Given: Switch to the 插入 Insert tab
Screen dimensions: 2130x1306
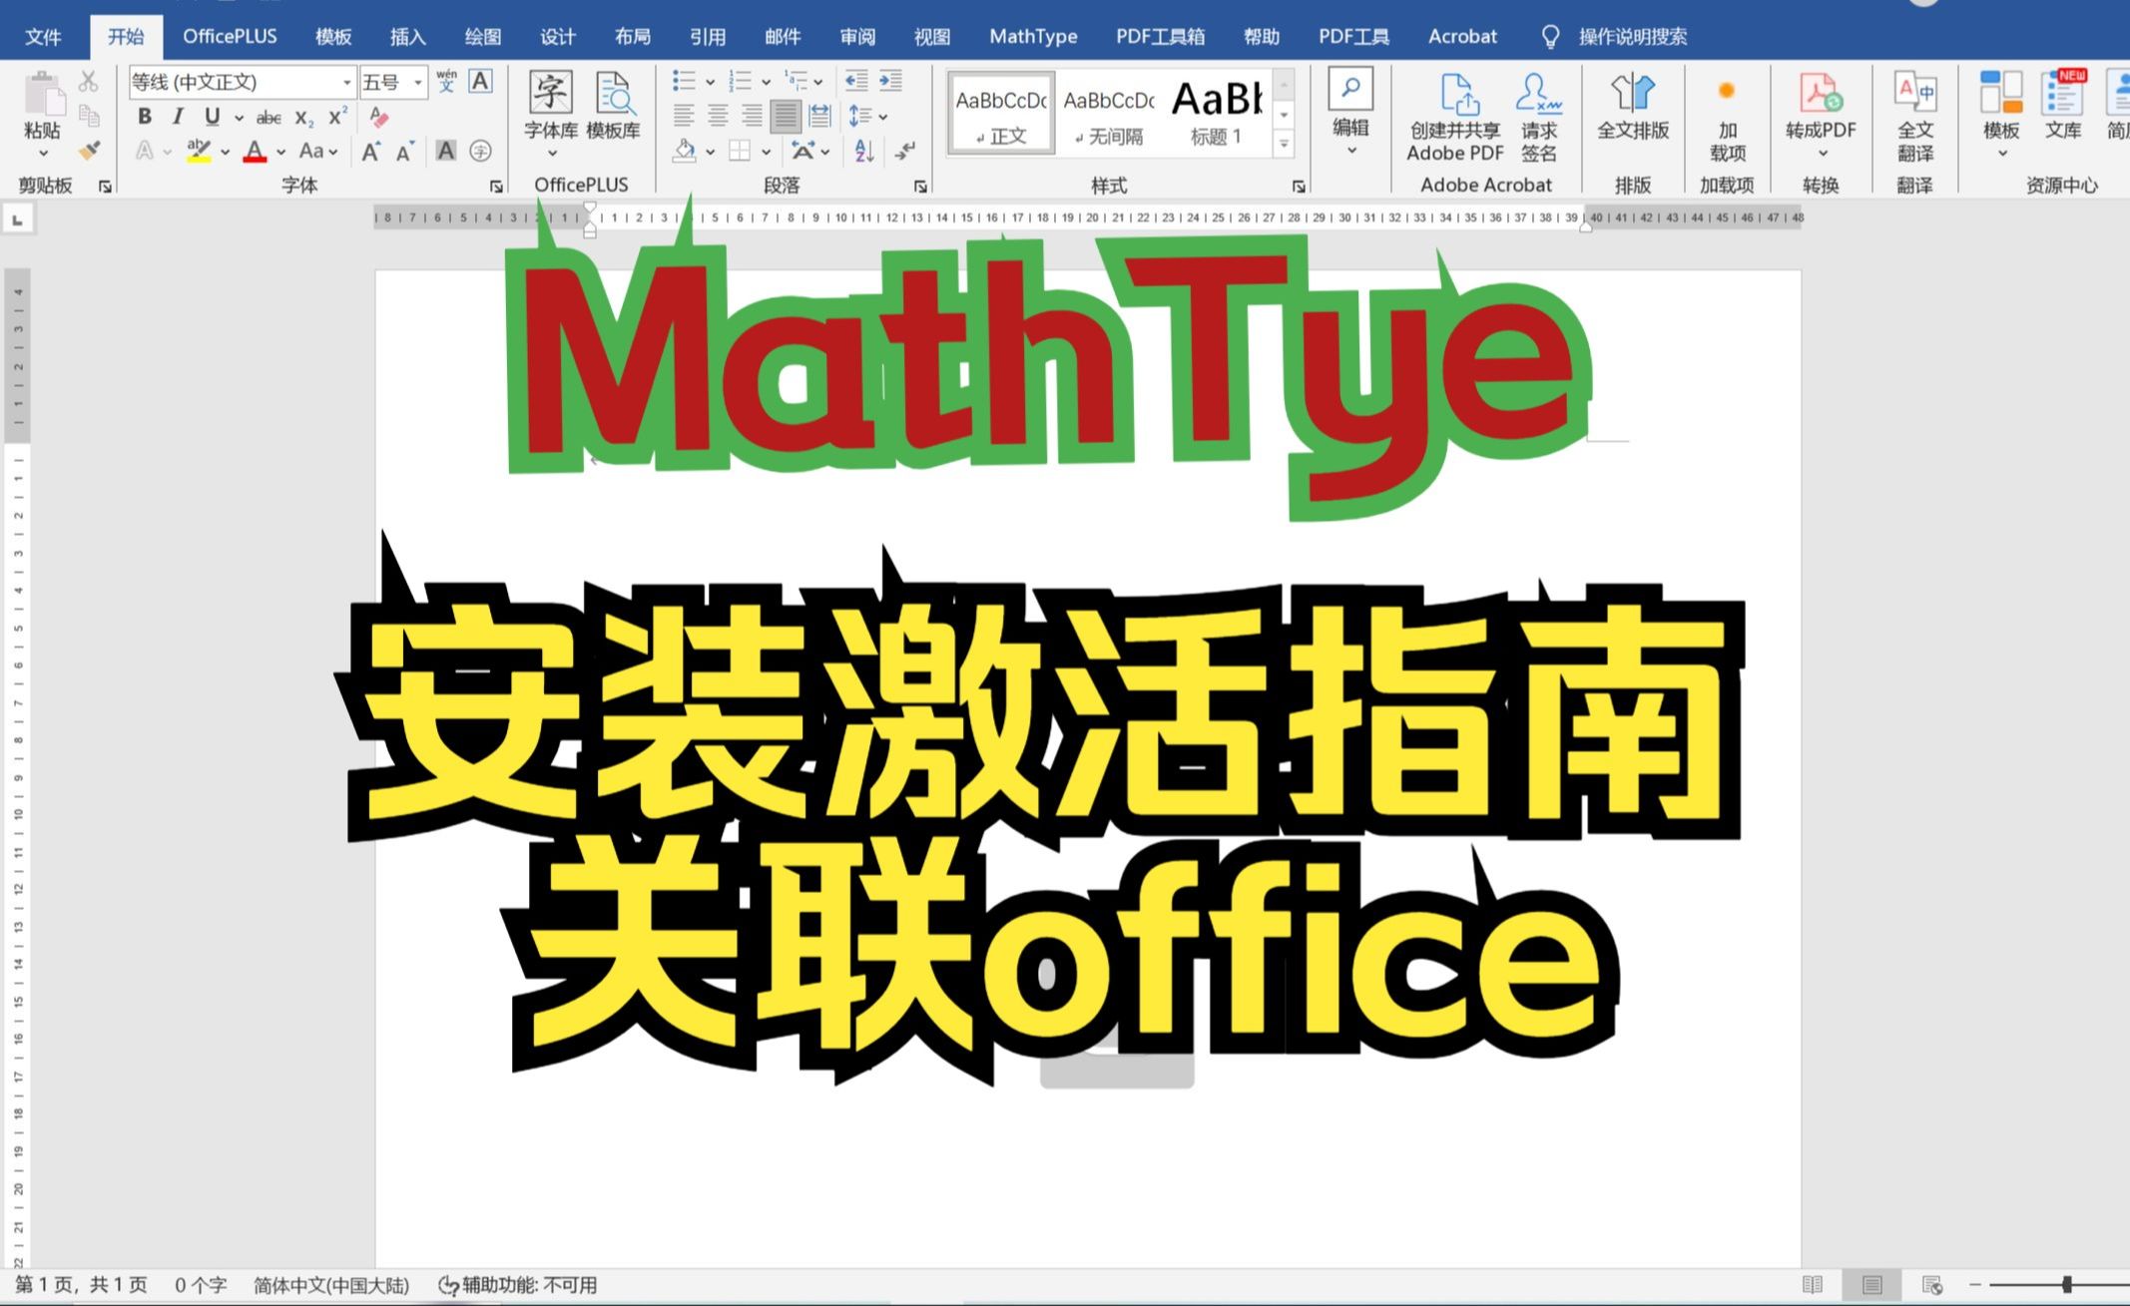Looking at the screenshot, I should (407, 37).
